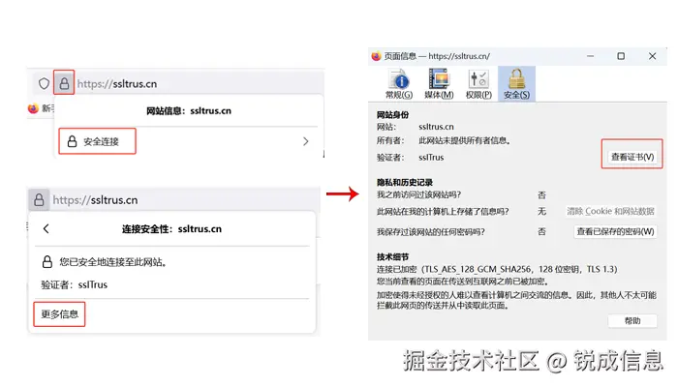Switch to the 权限(P) tab
The image size is (678, 387).
tap(478, 84)
